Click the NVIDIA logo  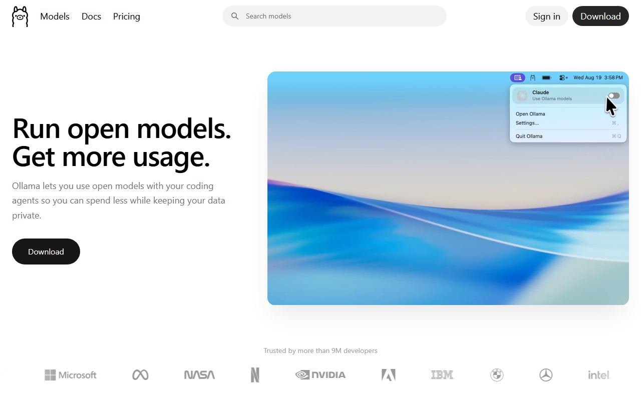tap(320, 375)
